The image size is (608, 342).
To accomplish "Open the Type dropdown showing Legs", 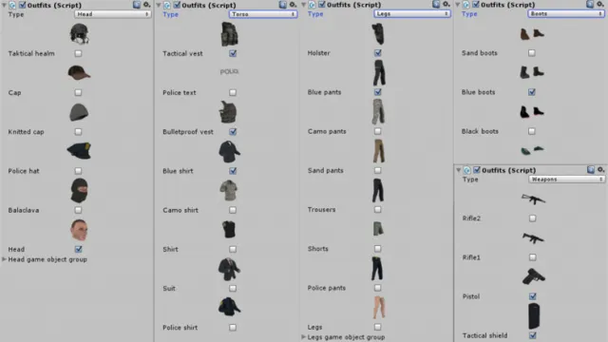I will [x=412, y=13].
